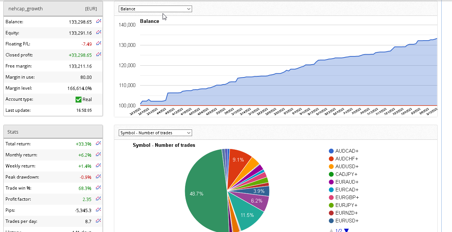Open the Balance chart type dropdown

point(155,9)
